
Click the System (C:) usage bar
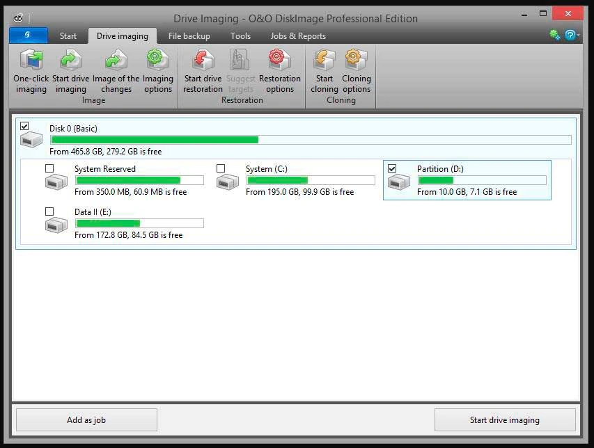pos(311,180)
